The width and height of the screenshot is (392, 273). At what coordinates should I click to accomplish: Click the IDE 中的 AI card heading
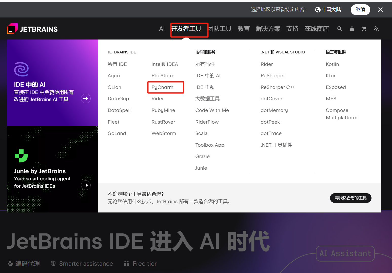30,84
